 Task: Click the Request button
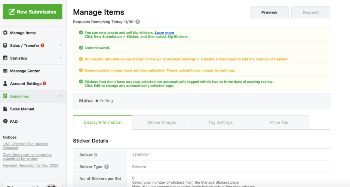[311, 12]
